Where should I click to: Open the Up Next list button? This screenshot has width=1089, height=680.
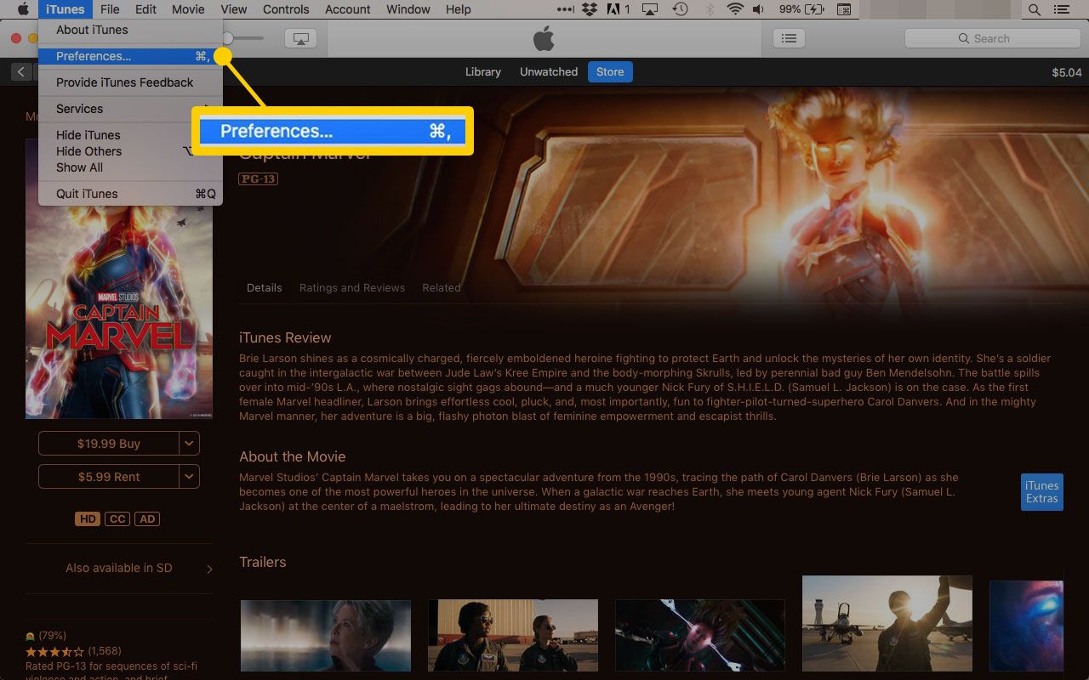pos(789,38)
